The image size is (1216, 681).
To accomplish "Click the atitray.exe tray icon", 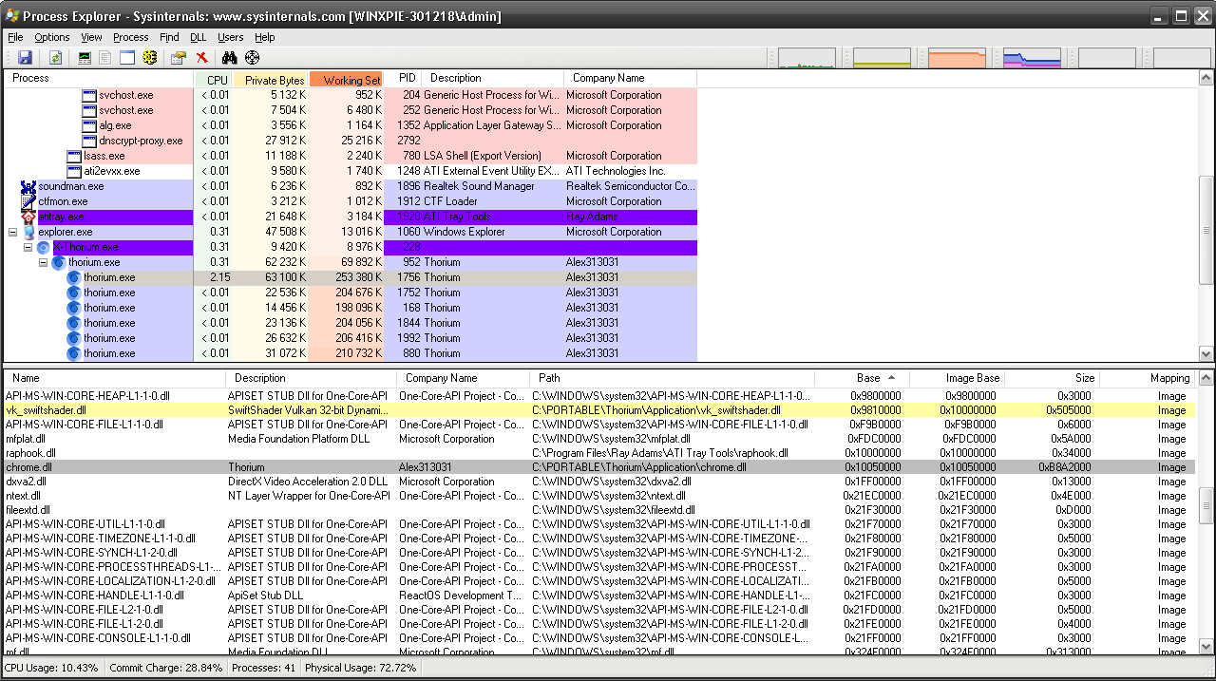I will [28, 217].
